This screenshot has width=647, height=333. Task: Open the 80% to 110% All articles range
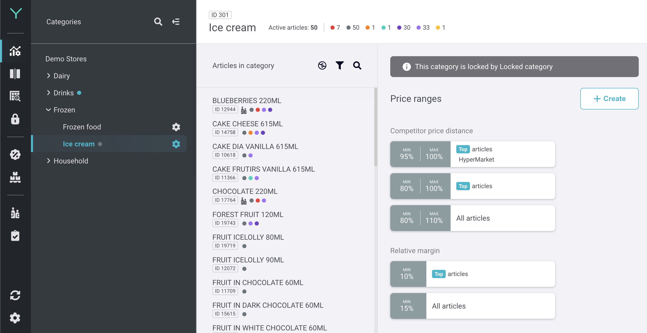click(473, 218)
